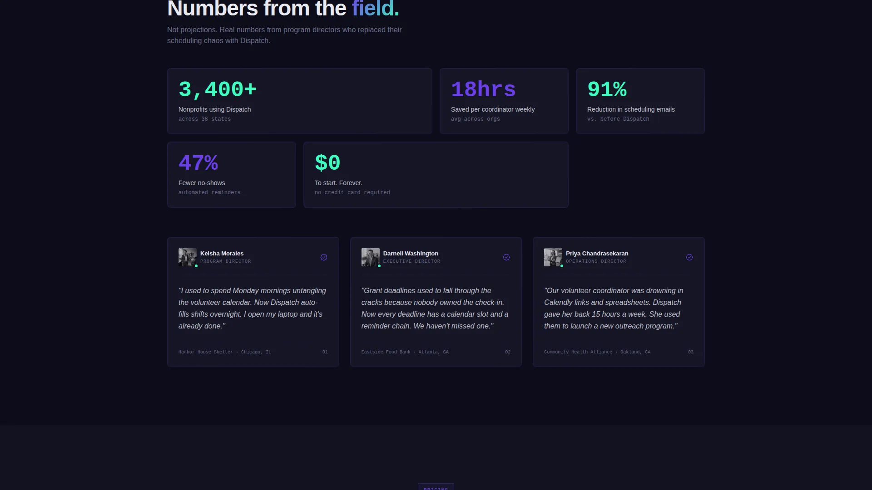Image resolution: width=872 pixels, height=490 pixels.
Task: Select the 91% reduction in emails card
Action: tap(640, 101)
